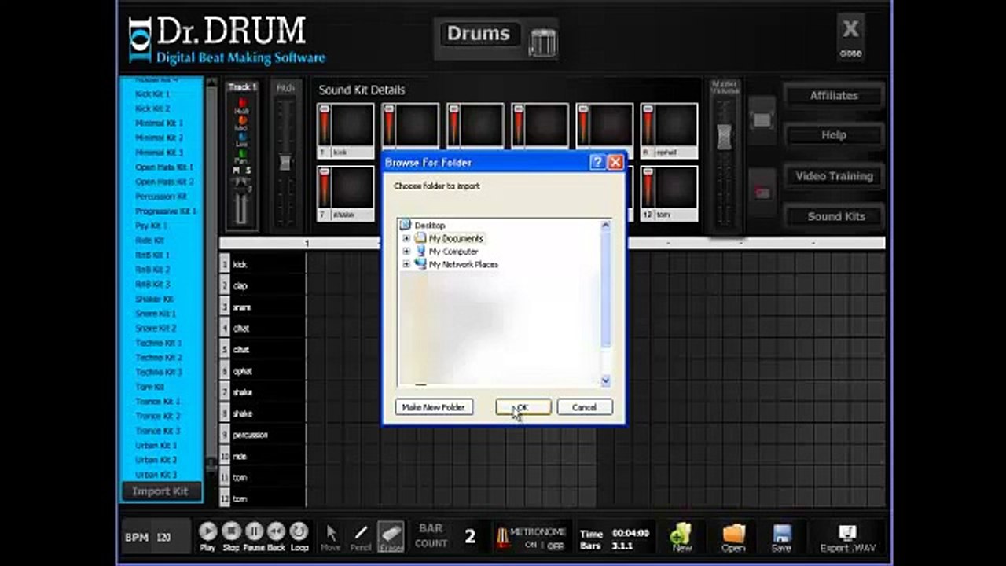1006x566 pixels.
Task: Expand the My Computer tree node
Action: [406, 252]
